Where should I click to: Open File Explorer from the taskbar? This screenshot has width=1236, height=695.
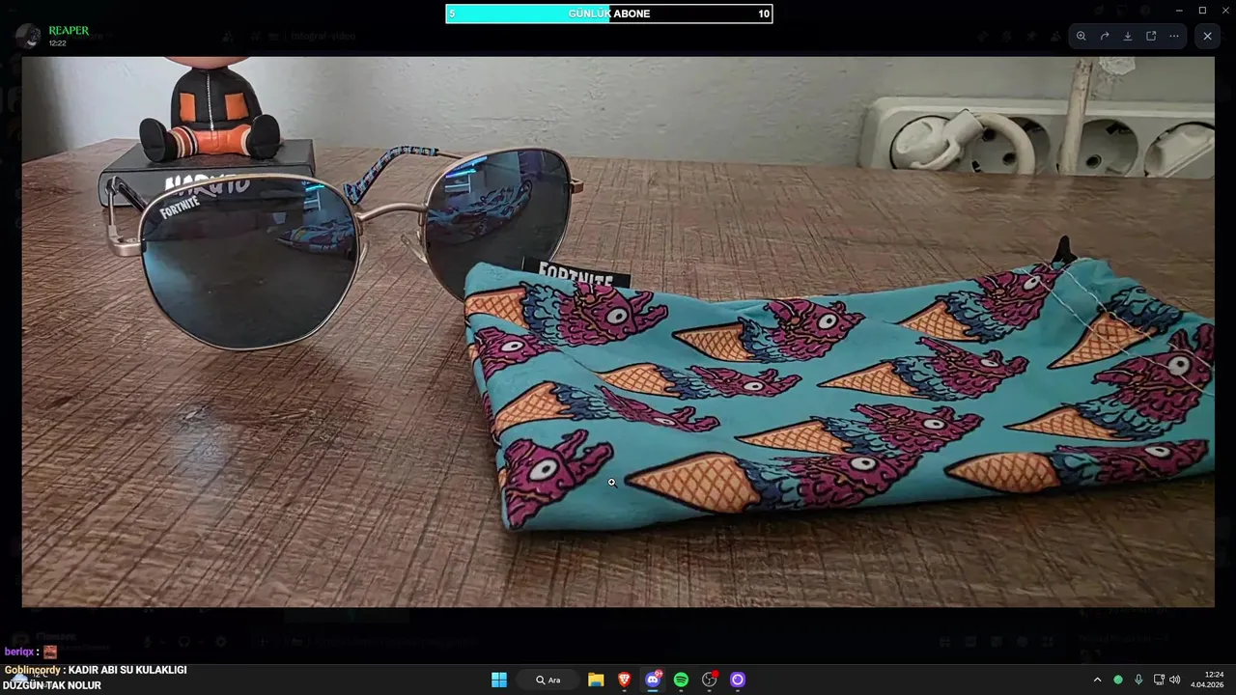tap(596, 680)
